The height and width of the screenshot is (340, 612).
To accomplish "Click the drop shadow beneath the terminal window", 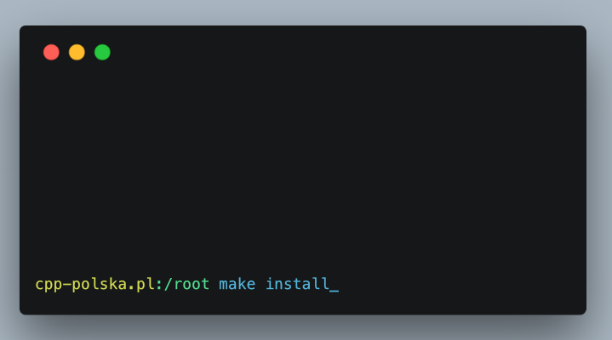I will pyautogui.click(x=303, y=326).
